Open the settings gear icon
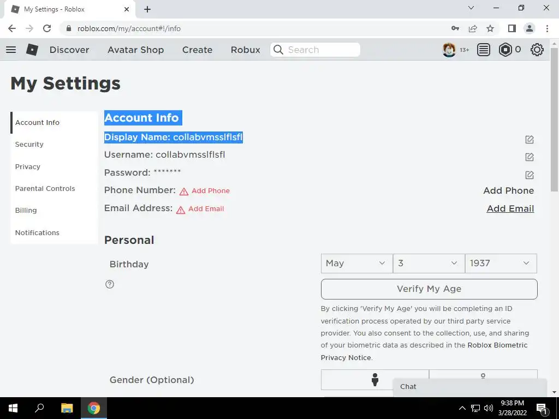Screen dimensions: 559x419 (537, 50)
